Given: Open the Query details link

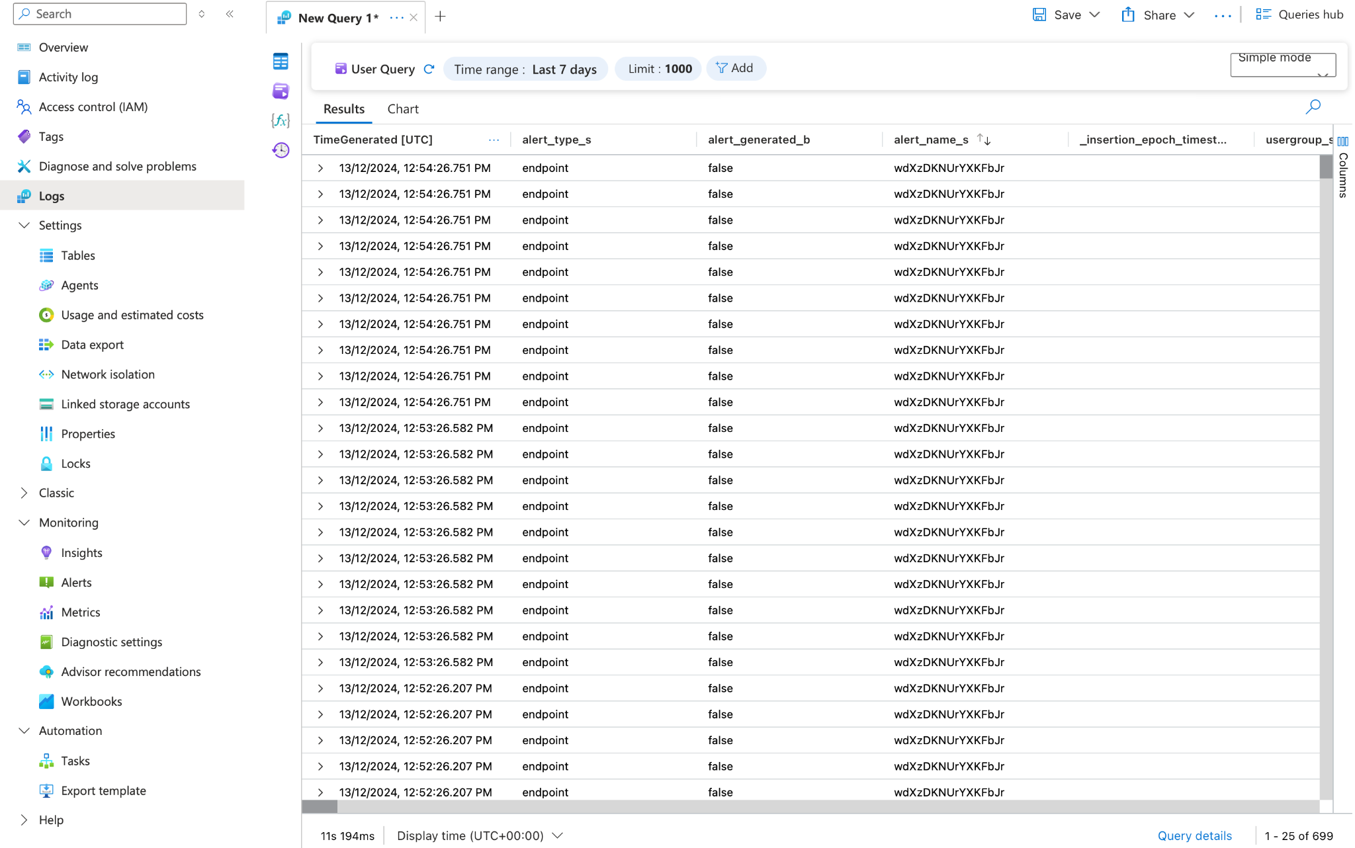Looking at the screenshot, I should 1194,836.
